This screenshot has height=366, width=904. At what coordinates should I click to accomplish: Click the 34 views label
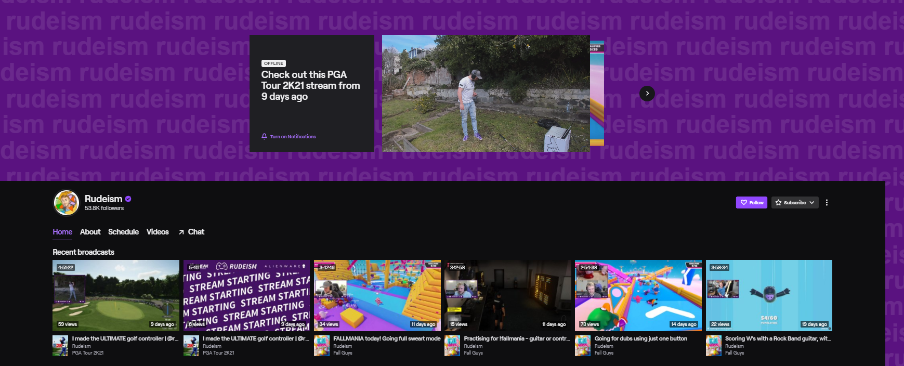(329, 324)
